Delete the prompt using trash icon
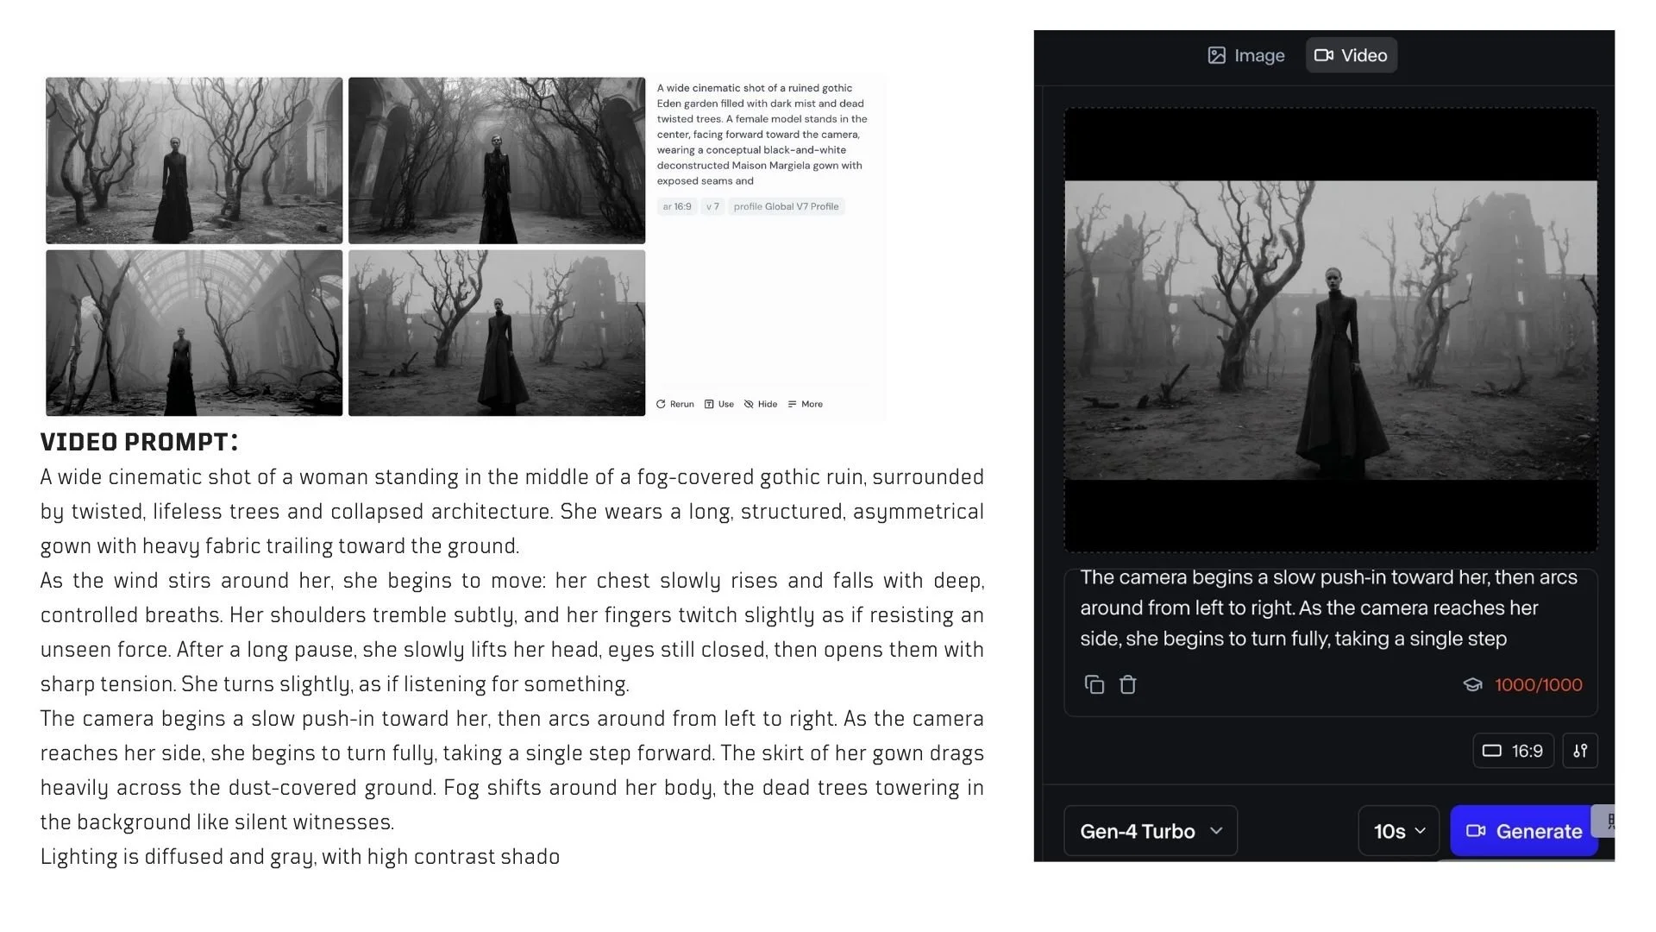This screenshot has height=932, width=1656. (x=1127, y=684)
